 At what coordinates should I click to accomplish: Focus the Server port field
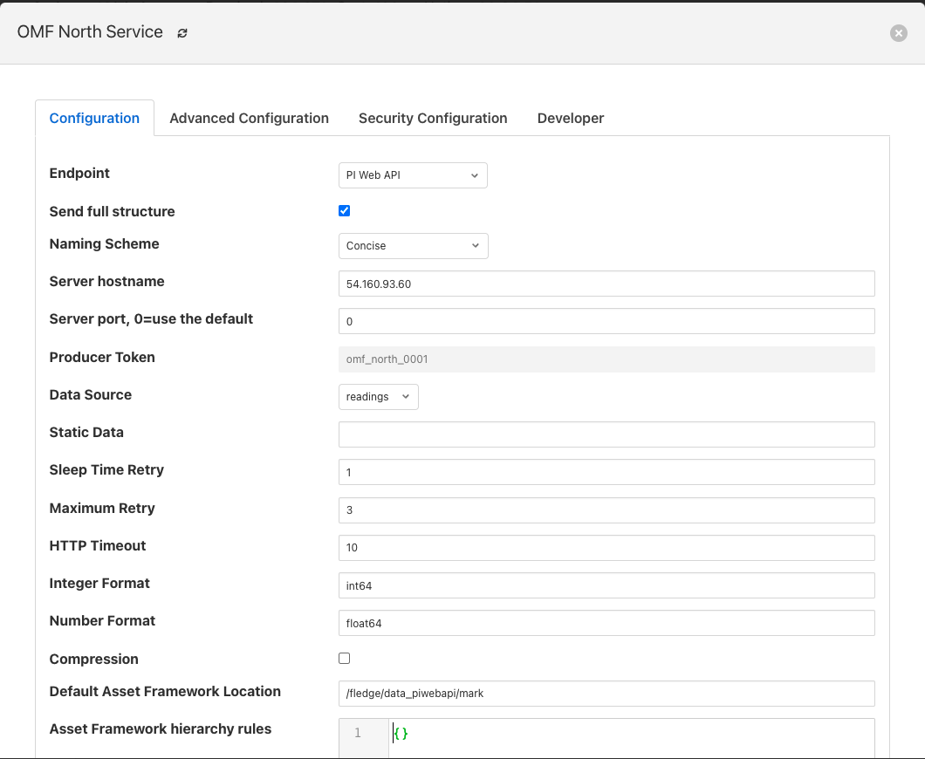606,321
